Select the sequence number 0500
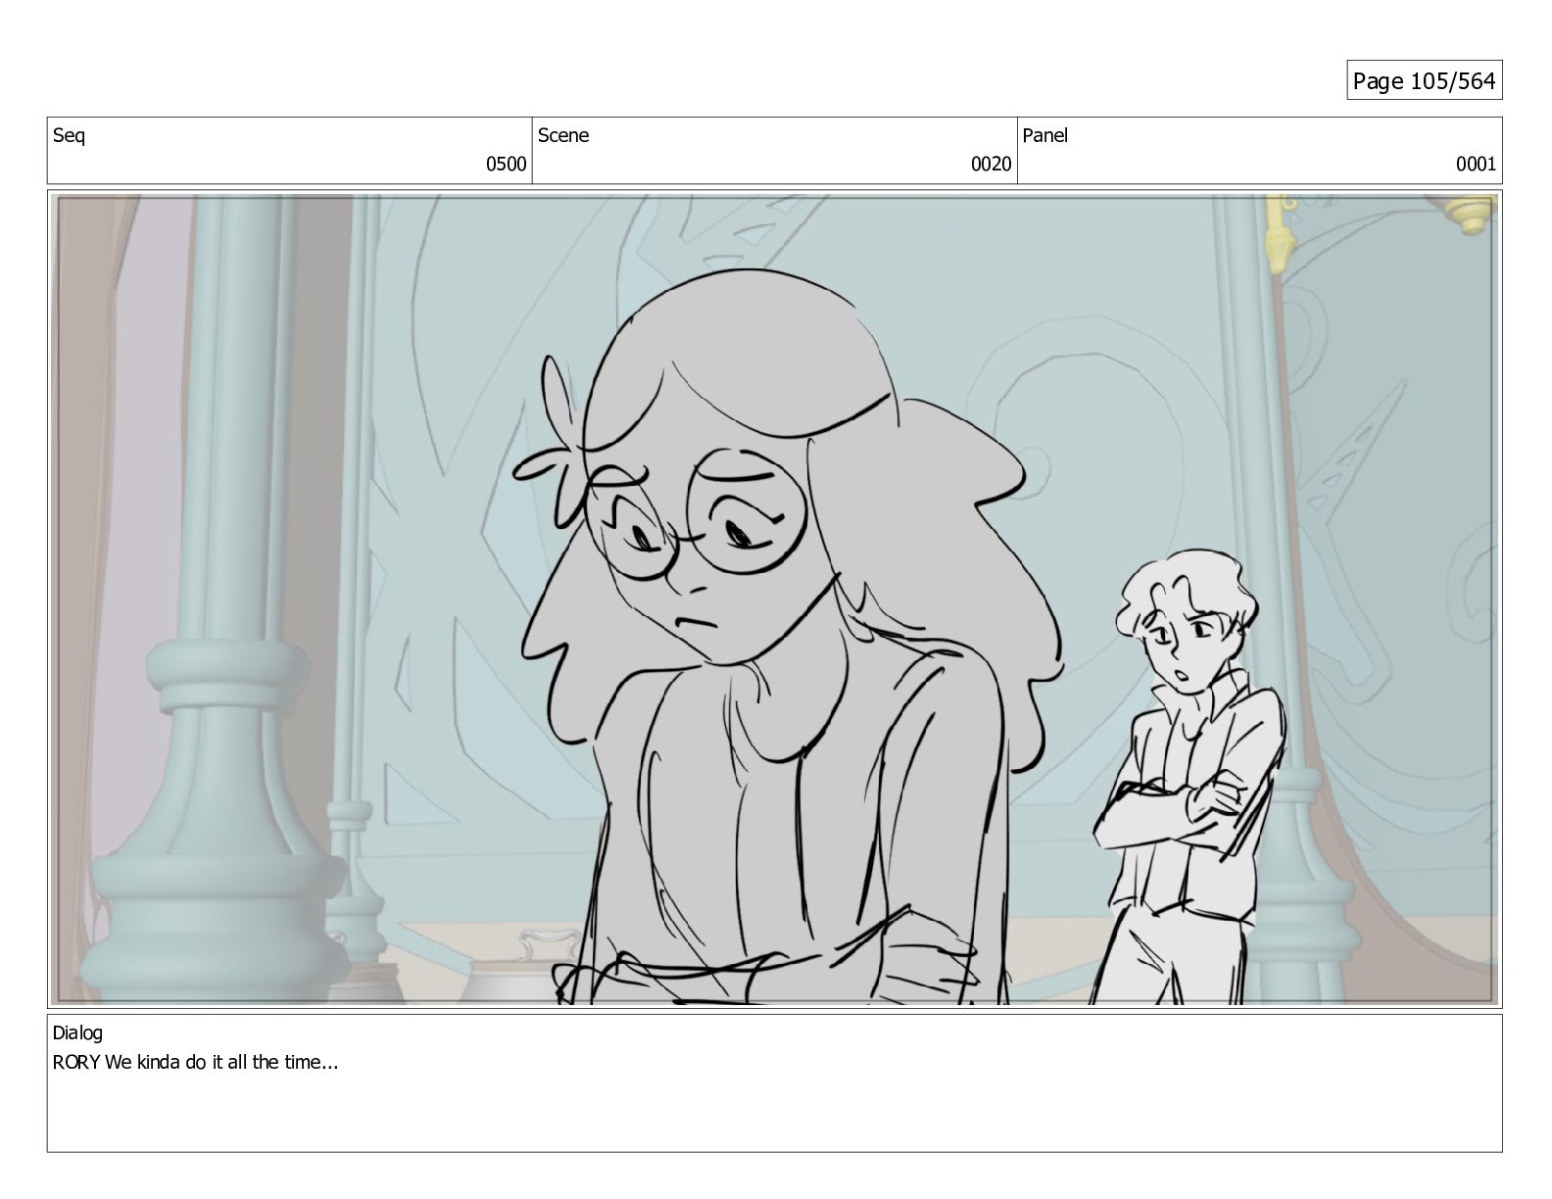The image size is (1552, 1199). pyautogui.click(x=507, y=165)
